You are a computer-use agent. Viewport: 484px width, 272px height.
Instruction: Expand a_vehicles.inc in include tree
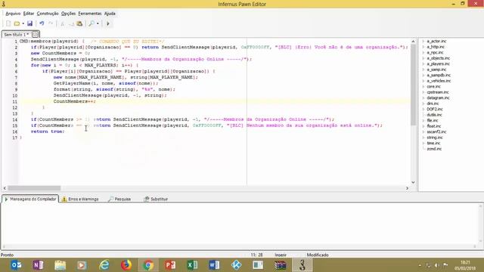(x=423, y=81)
